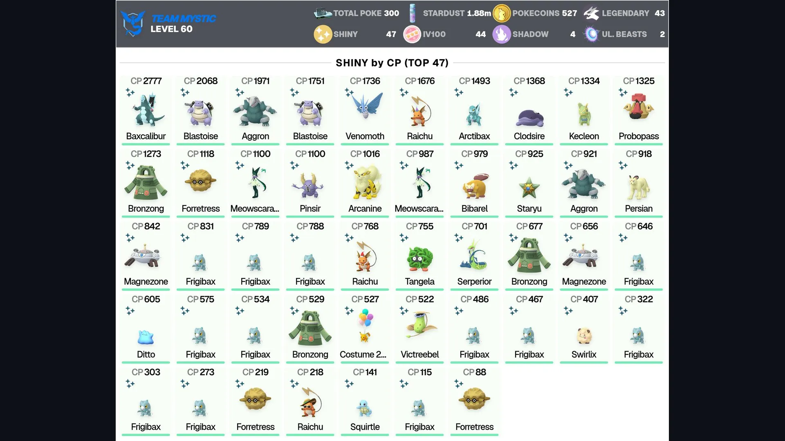Pick the Victreebel CP 522 sprite
This screenshot has width=785, height=441.
pyautogui.click(x=421, y=325)
